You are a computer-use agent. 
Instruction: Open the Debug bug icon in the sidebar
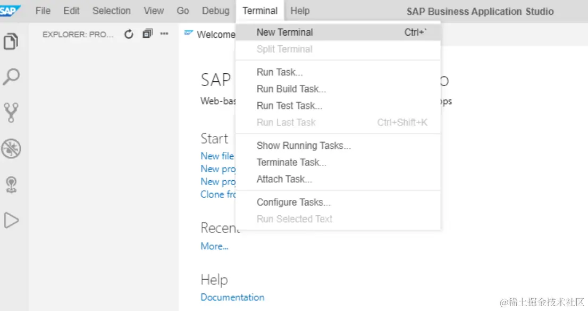click(x=11, y=148)
